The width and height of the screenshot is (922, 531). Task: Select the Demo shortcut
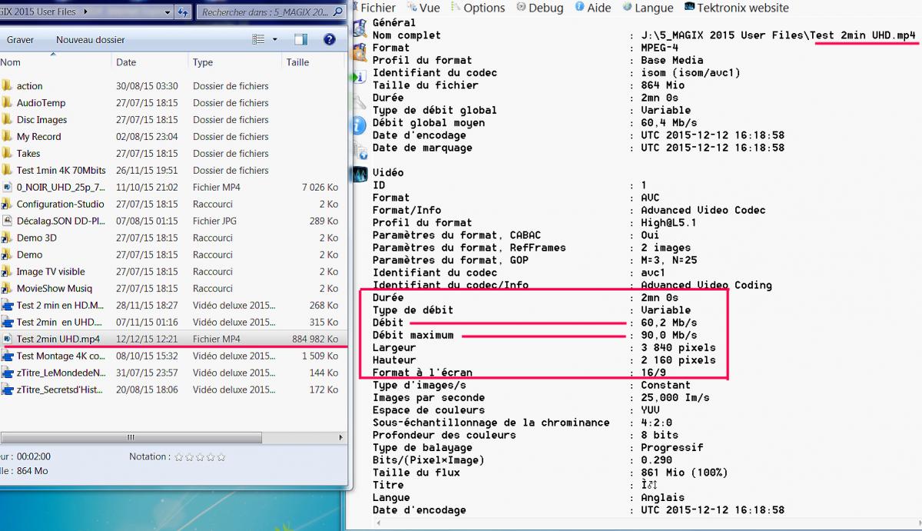pos(30,255)
